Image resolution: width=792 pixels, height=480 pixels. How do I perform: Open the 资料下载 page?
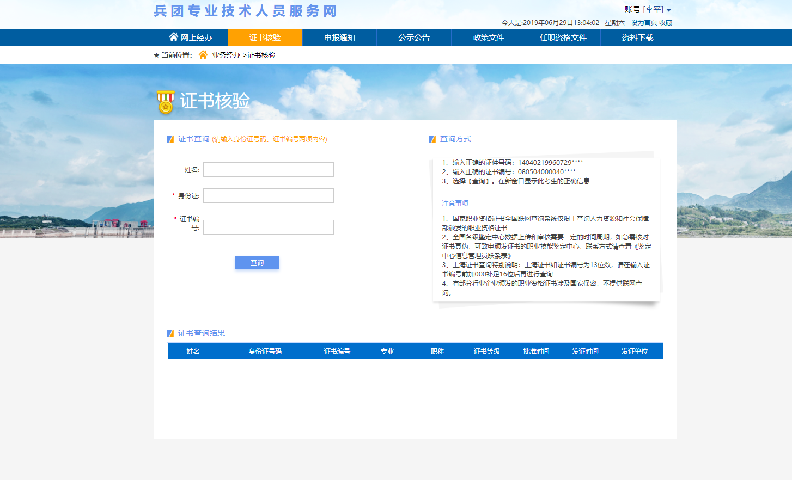[637, 38]
